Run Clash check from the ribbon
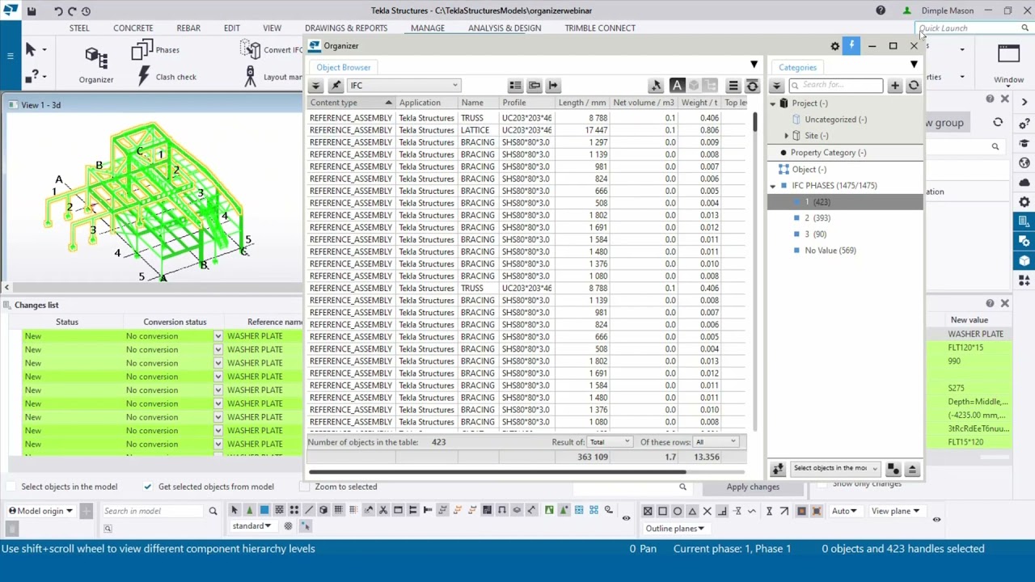This screenshot has width=1035, height=582. (x=166, y=77)
